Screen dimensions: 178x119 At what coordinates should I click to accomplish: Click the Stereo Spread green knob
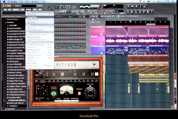[x=54, y=93]
